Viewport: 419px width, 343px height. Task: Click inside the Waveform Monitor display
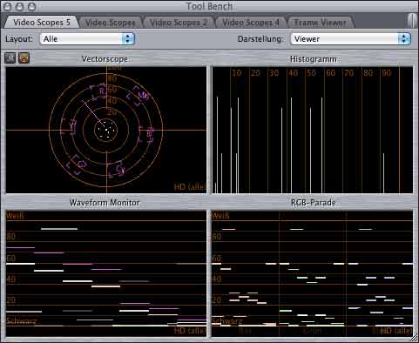pos(106,273)
